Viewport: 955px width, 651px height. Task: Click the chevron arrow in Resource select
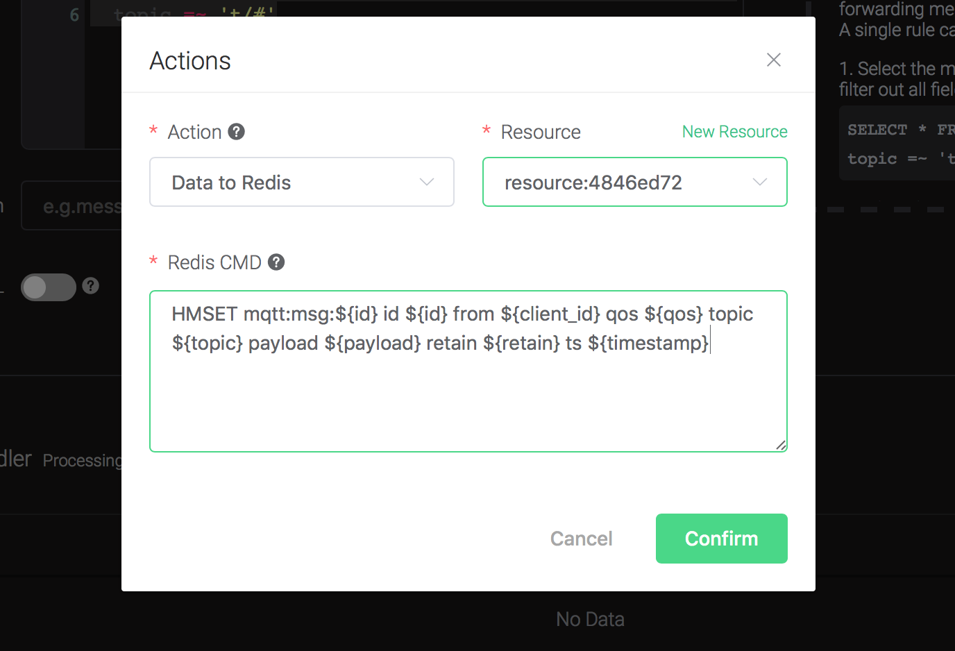point(760,183)
